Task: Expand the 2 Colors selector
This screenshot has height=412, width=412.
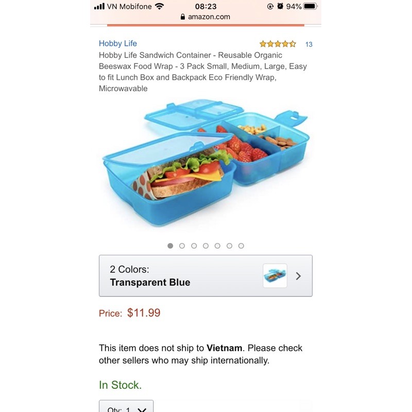Action: 205,276
